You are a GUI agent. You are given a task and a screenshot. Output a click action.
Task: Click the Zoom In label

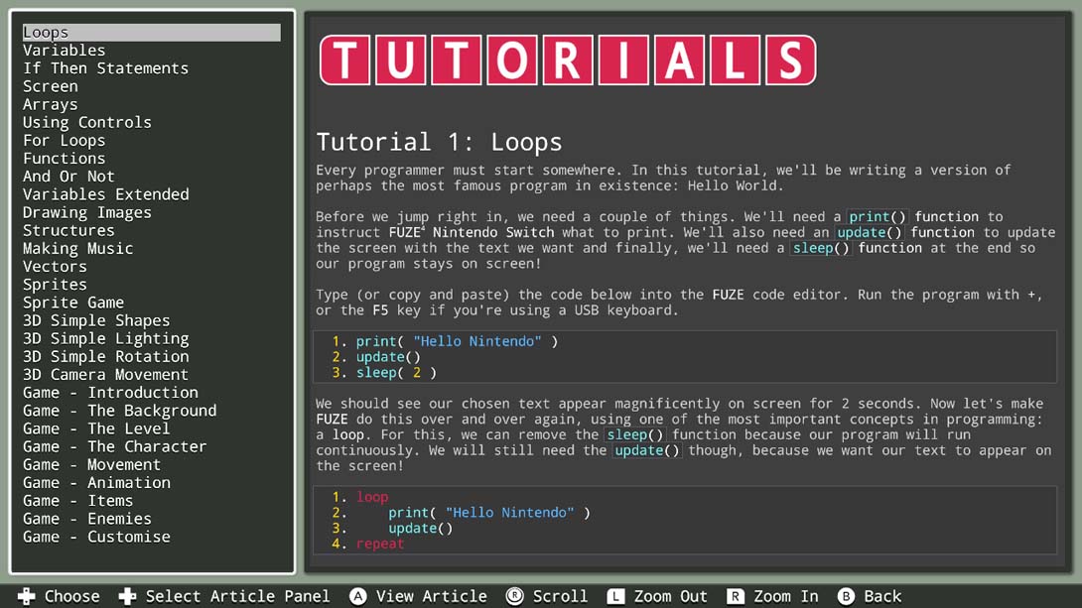click(786, 596)
